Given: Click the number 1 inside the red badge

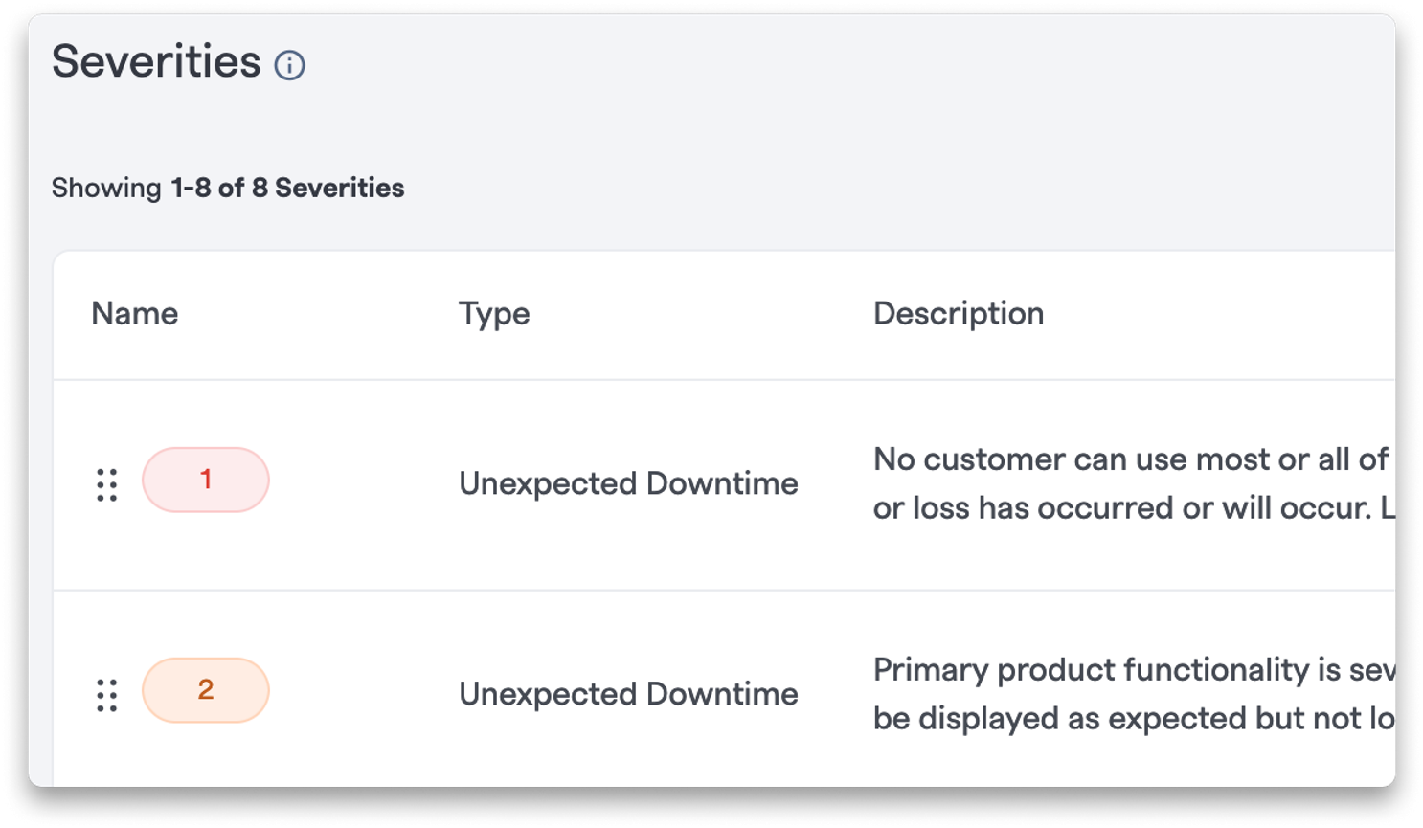Looking at the screenshot, I should pos(206,480).
